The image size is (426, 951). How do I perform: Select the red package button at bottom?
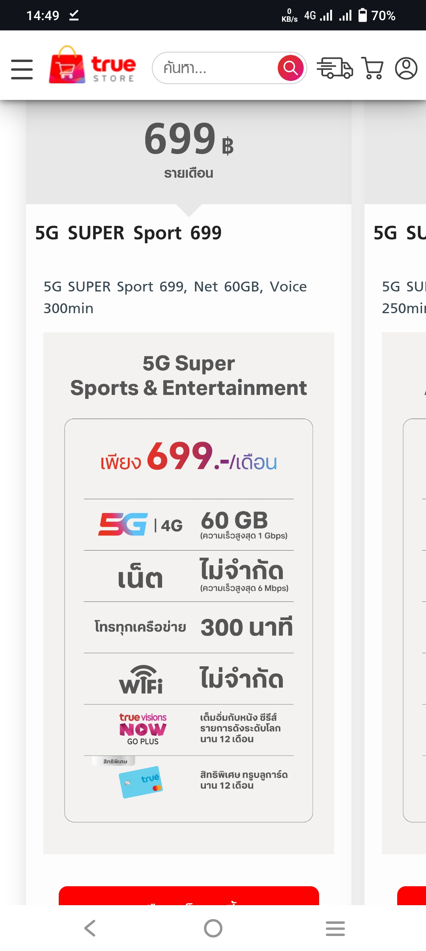(x=189, y=896)
